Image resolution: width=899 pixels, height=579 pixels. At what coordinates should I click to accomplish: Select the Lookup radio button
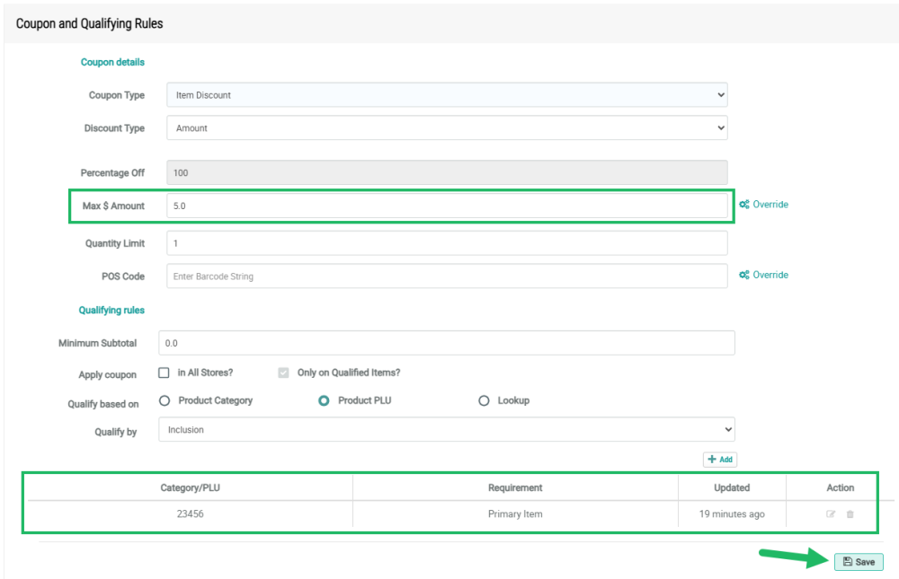484,400
